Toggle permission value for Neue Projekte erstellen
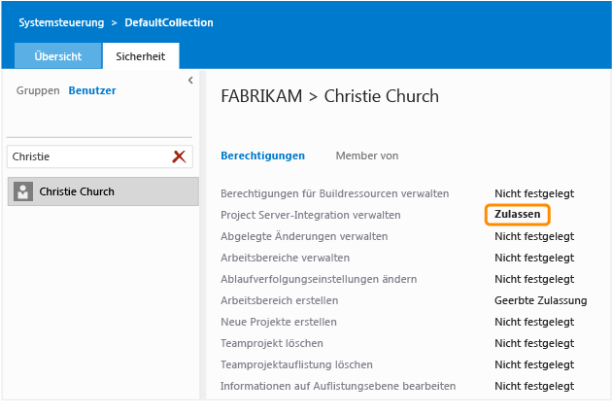The height and width of the screenshot is (415, 612). point(533,322)
